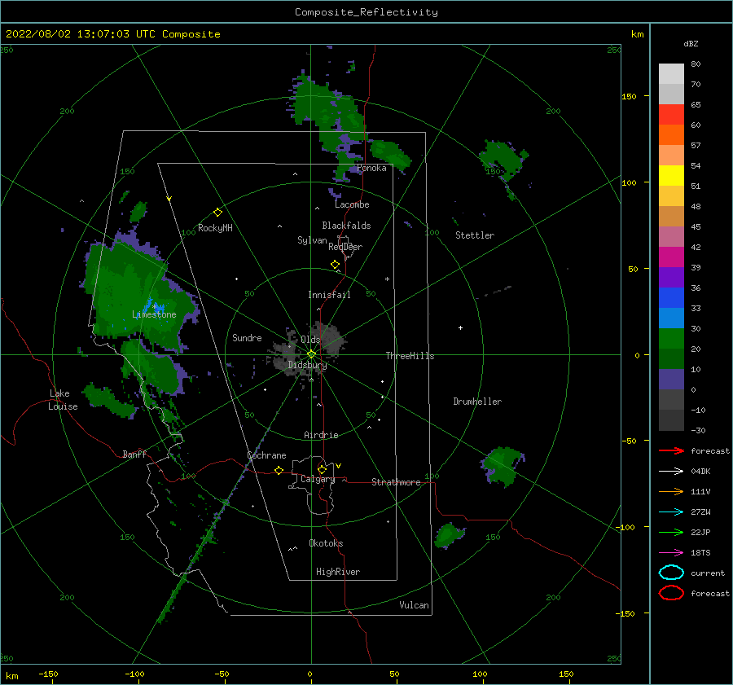Click the rain echo southeast of Drumheller
Screen dimensions: 733x685
[x=503, y=465]
